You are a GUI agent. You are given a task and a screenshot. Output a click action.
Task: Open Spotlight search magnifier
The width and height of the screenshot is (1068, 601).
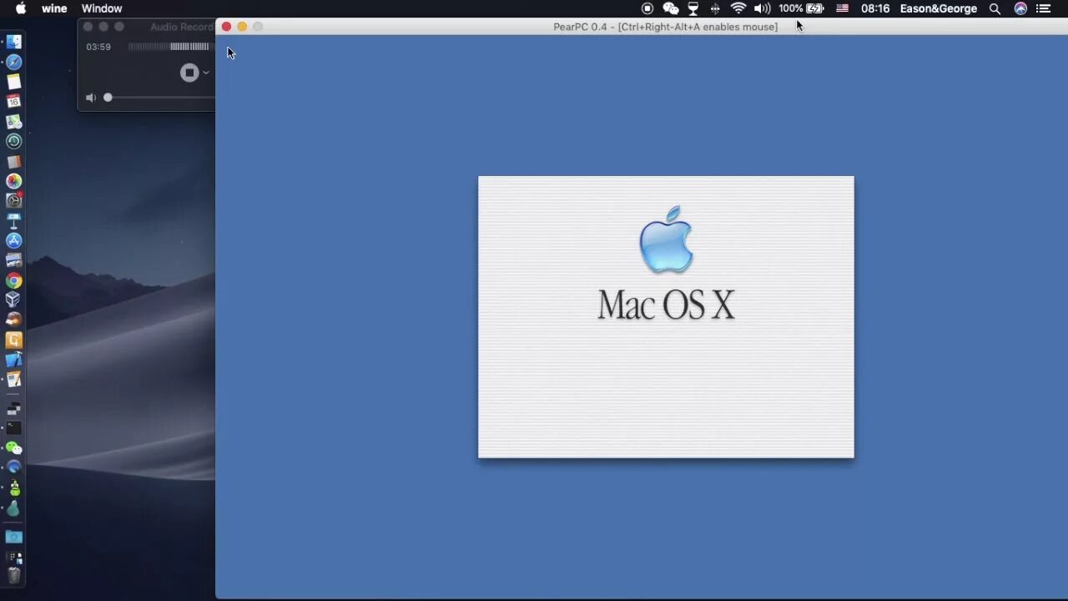[995, 8]
